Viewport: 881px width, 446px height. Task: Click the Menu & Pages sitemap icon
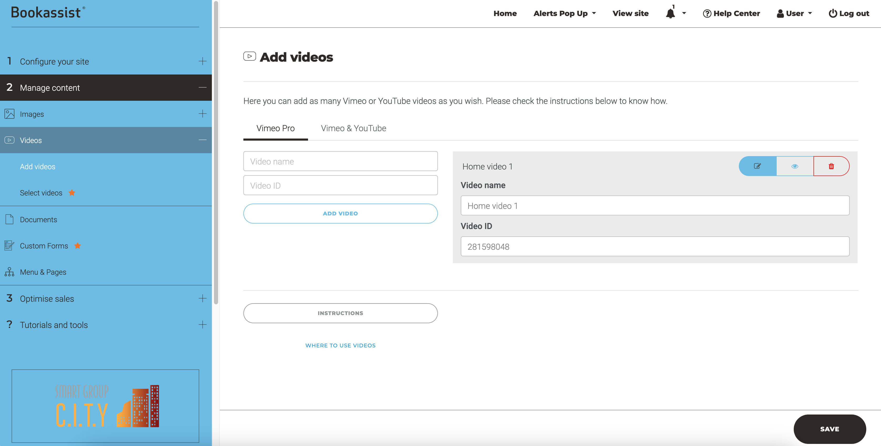[9, 272]
